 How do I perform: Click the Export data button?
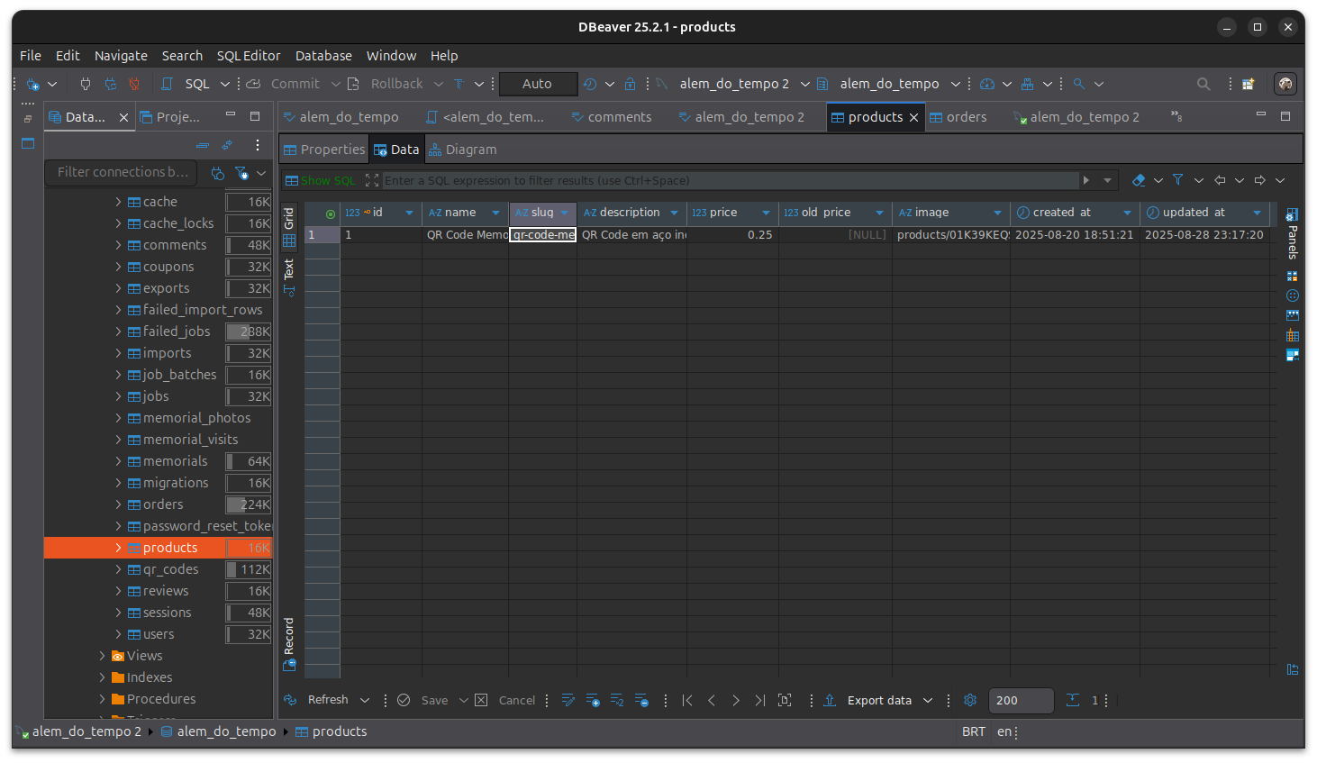pyautogui.click(x=878, y=700)
